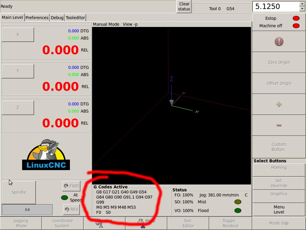Click the LinuxCNC penguin logo

[46, 155]
